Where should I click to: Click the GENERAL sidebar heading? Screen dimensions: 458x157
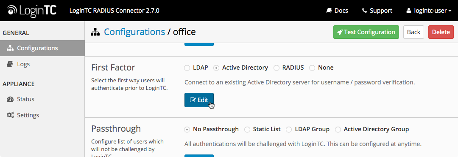[x=16, y=33]
